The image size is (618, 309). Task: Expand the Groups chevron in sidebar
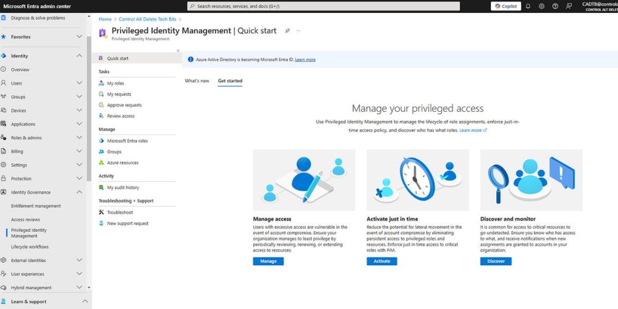click(x=79, y=96)
